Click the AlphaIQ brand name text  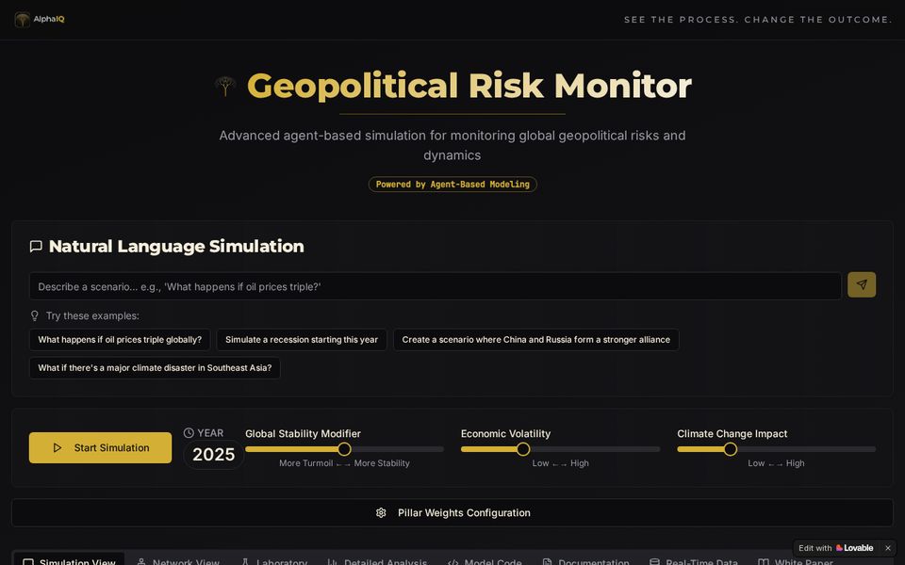49,20
